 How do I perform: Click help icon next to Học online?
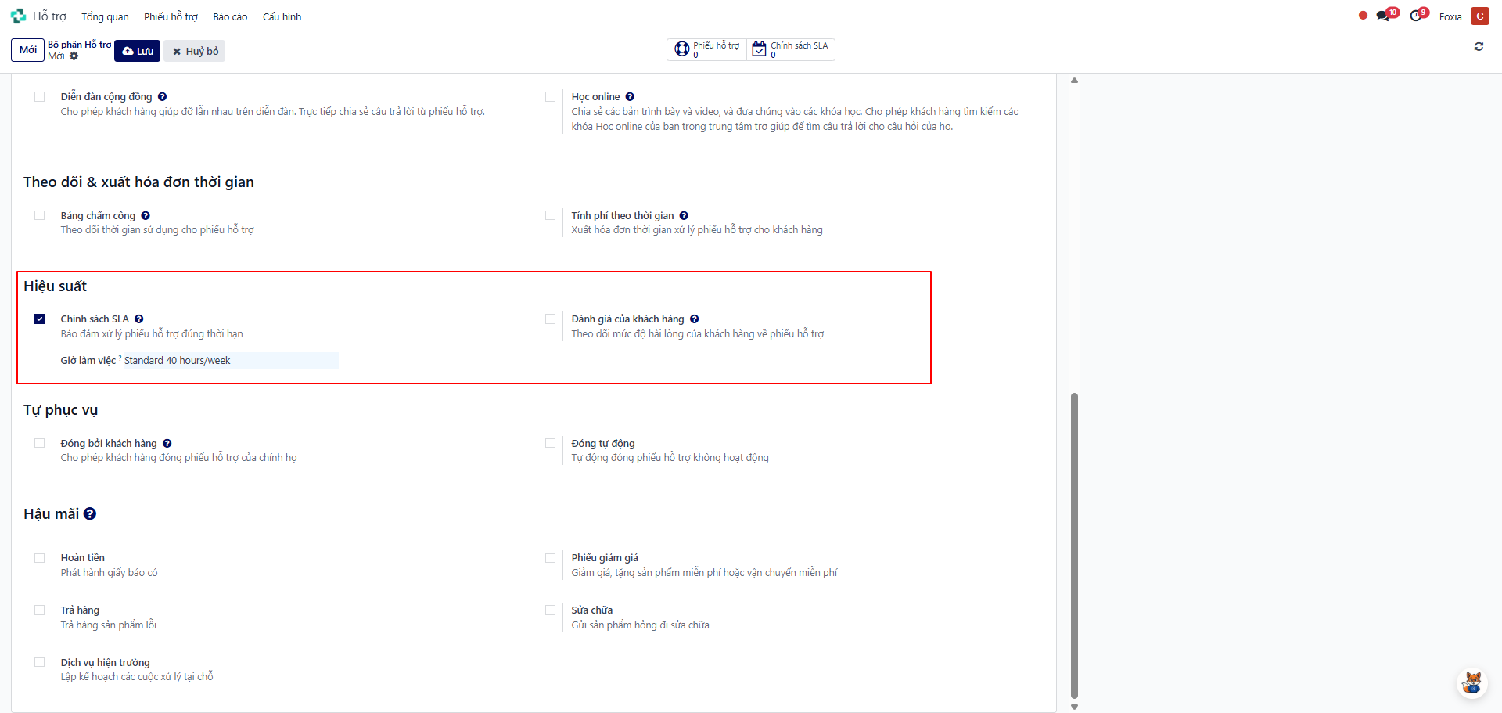[x=630, y=97]
